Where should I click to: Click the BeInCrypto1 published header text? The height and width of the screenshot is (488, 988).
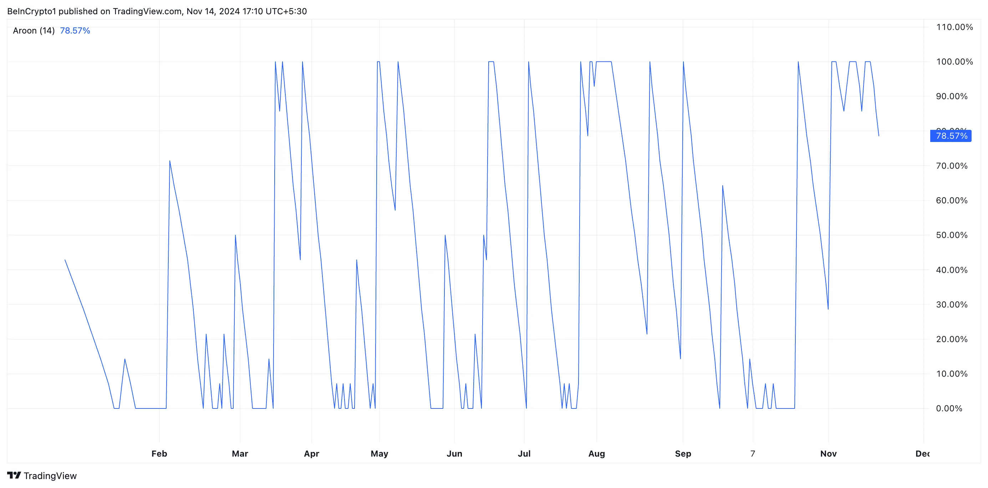pyautogui.click(x=157, y=11)
